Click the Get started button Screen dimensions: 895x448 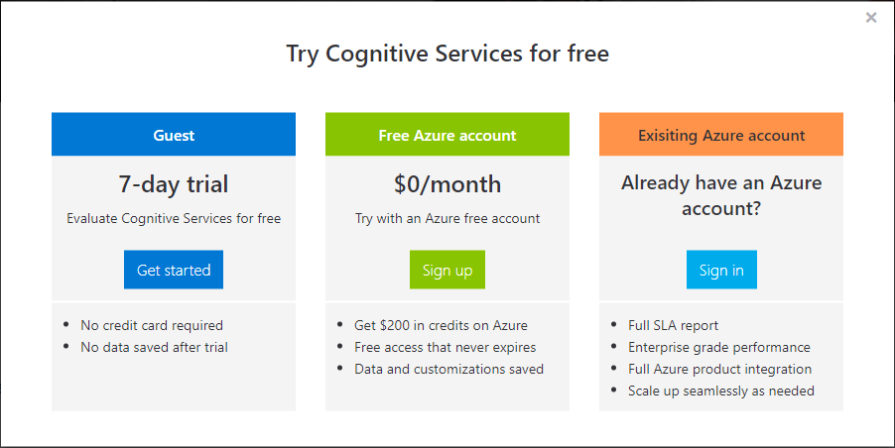pos(174,270)
